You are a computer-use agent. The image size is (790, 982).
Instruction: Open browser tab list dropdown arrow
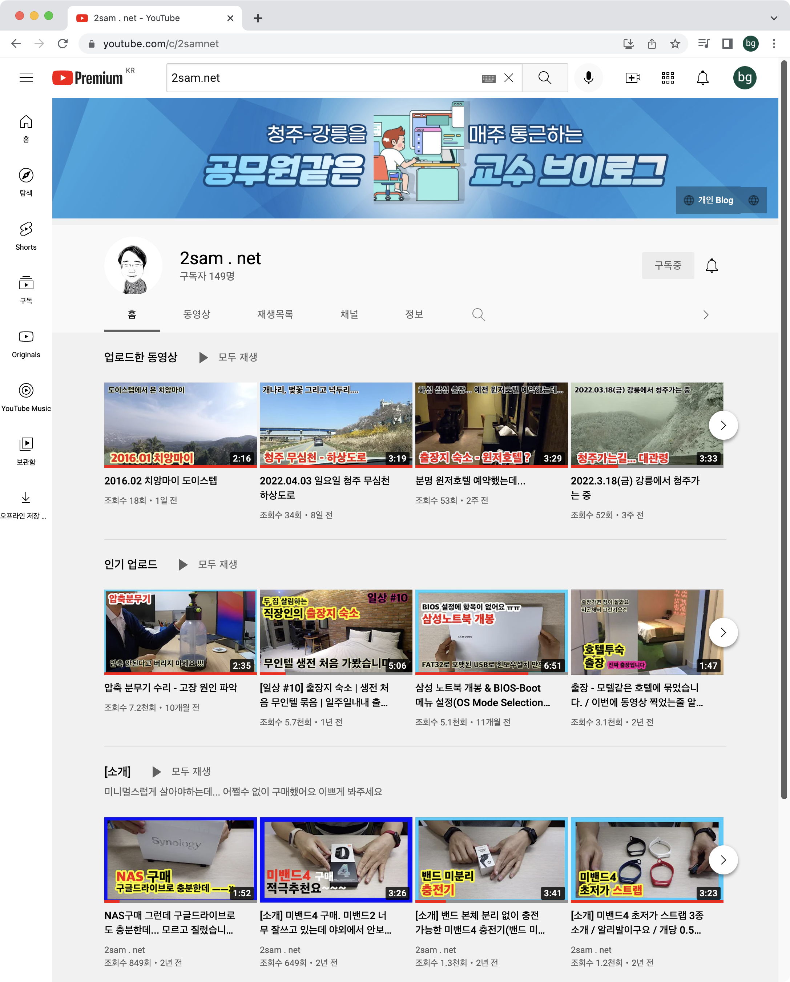tap(774, 18)
